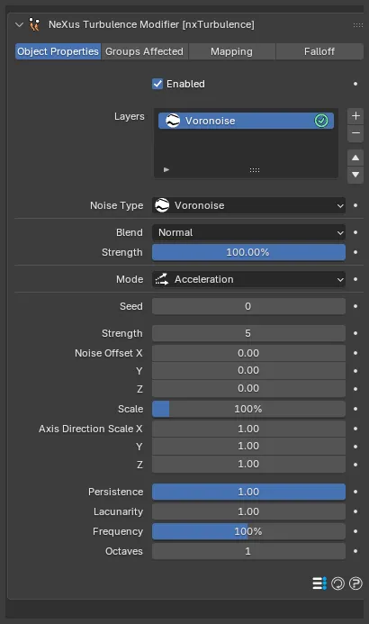Click the animate dot next to Scale

coord(355,409)
